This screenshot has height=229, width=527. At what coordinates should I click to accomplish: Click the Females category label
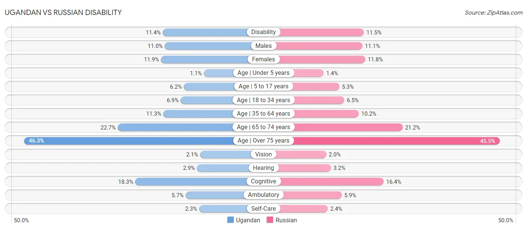click(x=263, y=59)
